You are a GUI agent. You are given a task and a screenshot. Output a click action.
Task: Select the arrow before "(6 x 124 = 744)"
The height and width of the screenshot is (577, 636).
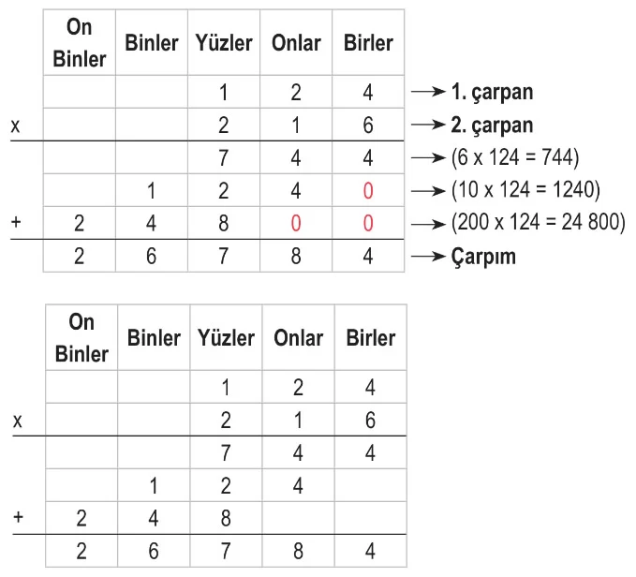(x=428, y=158)
